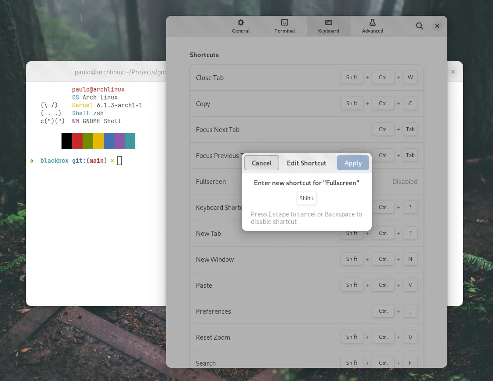Click the red color block in terminal
The image size is (493, 381).
coord(77,141)
